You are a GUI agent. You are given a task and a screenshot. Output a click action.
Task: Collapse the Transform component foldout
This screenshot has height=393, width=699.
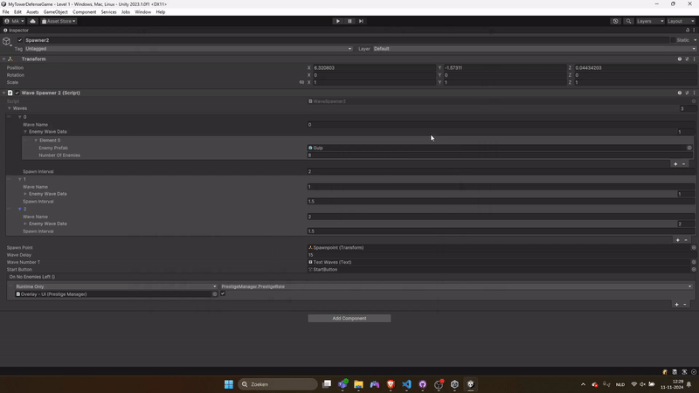(4, 59)
